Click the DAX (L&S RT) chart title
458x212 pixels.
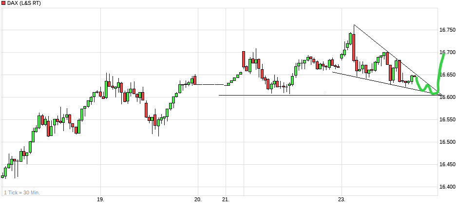point(24,3)
